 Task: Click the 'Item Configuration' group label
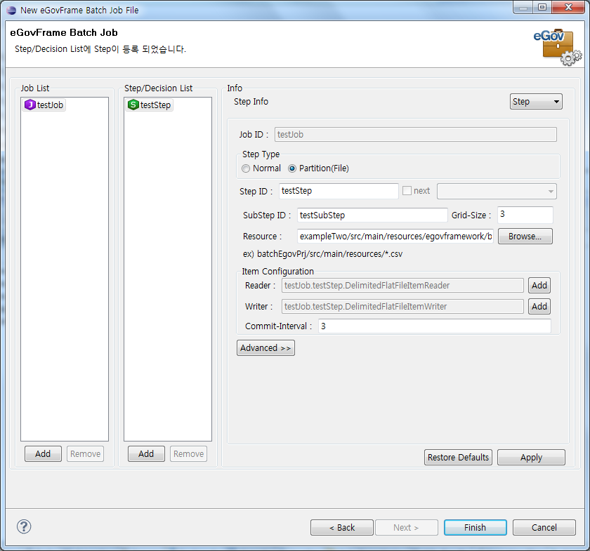pos(277,272)
